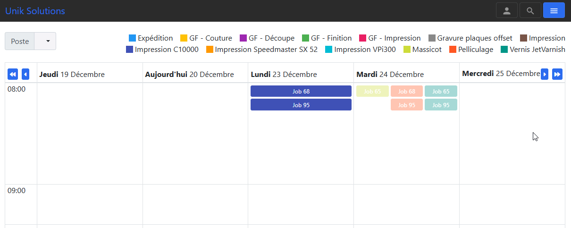The image size is (571, 228).
Task: Go to previous day arrow
Action: (25, 74)
